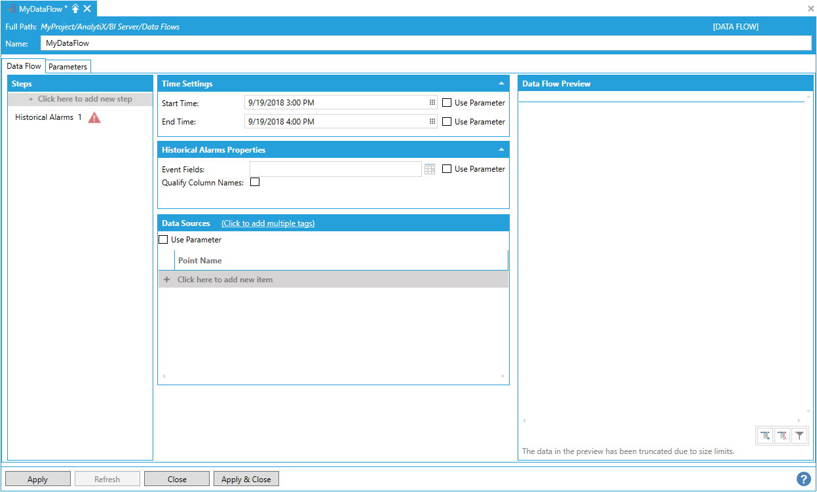This screenshot has height=492, width=817.
Task: Select the Data Flow tab
Action: click(x=24, y=66)
